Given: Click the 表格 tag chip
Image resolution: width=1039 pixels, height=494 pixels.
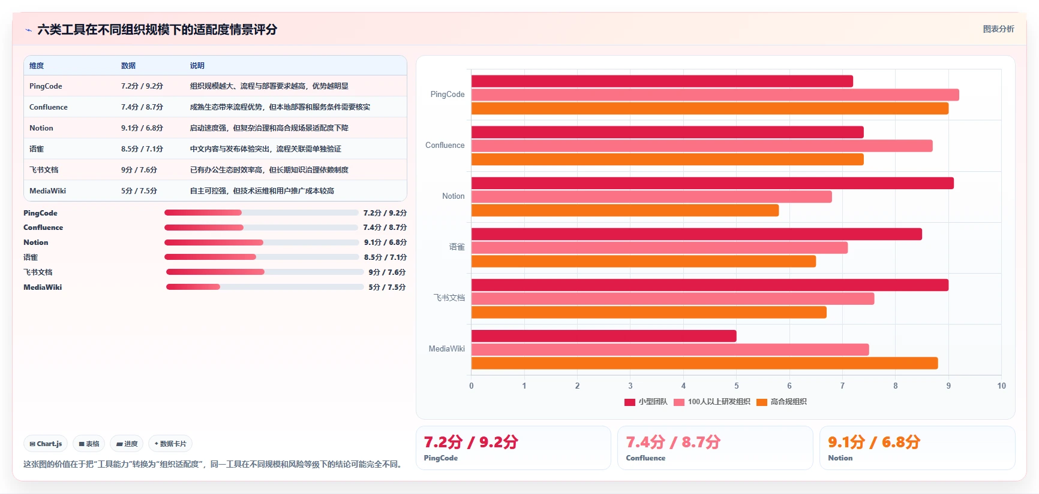Looking at the screenshot, I should click(89, 444).
